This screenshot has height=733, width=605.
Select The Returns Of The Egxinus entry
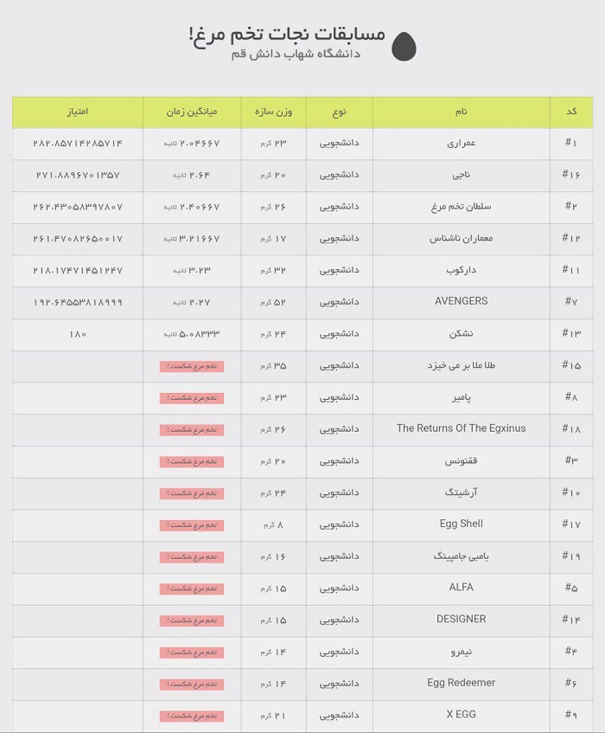pyautogui.click(x=461, y=428)
